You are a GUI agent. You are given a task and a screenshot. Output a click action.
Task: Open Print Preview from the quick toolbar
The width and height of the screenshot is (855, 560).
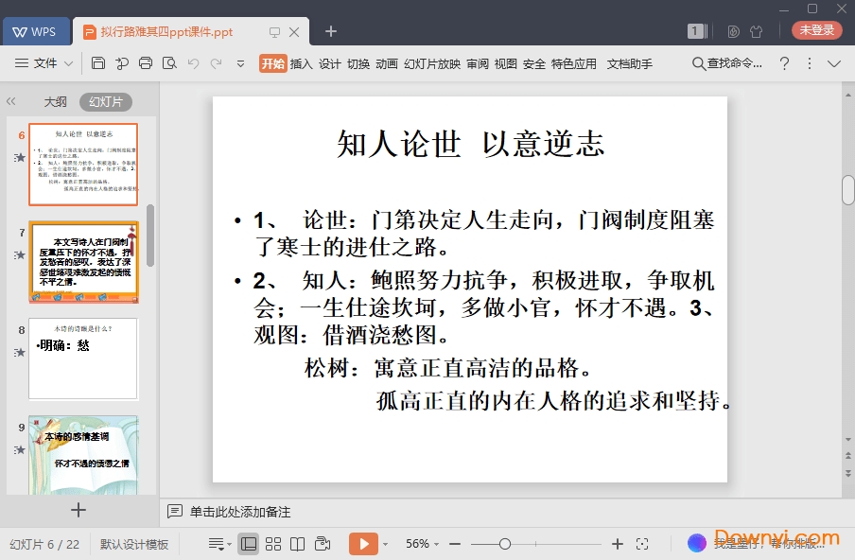(x=169, y=63)
